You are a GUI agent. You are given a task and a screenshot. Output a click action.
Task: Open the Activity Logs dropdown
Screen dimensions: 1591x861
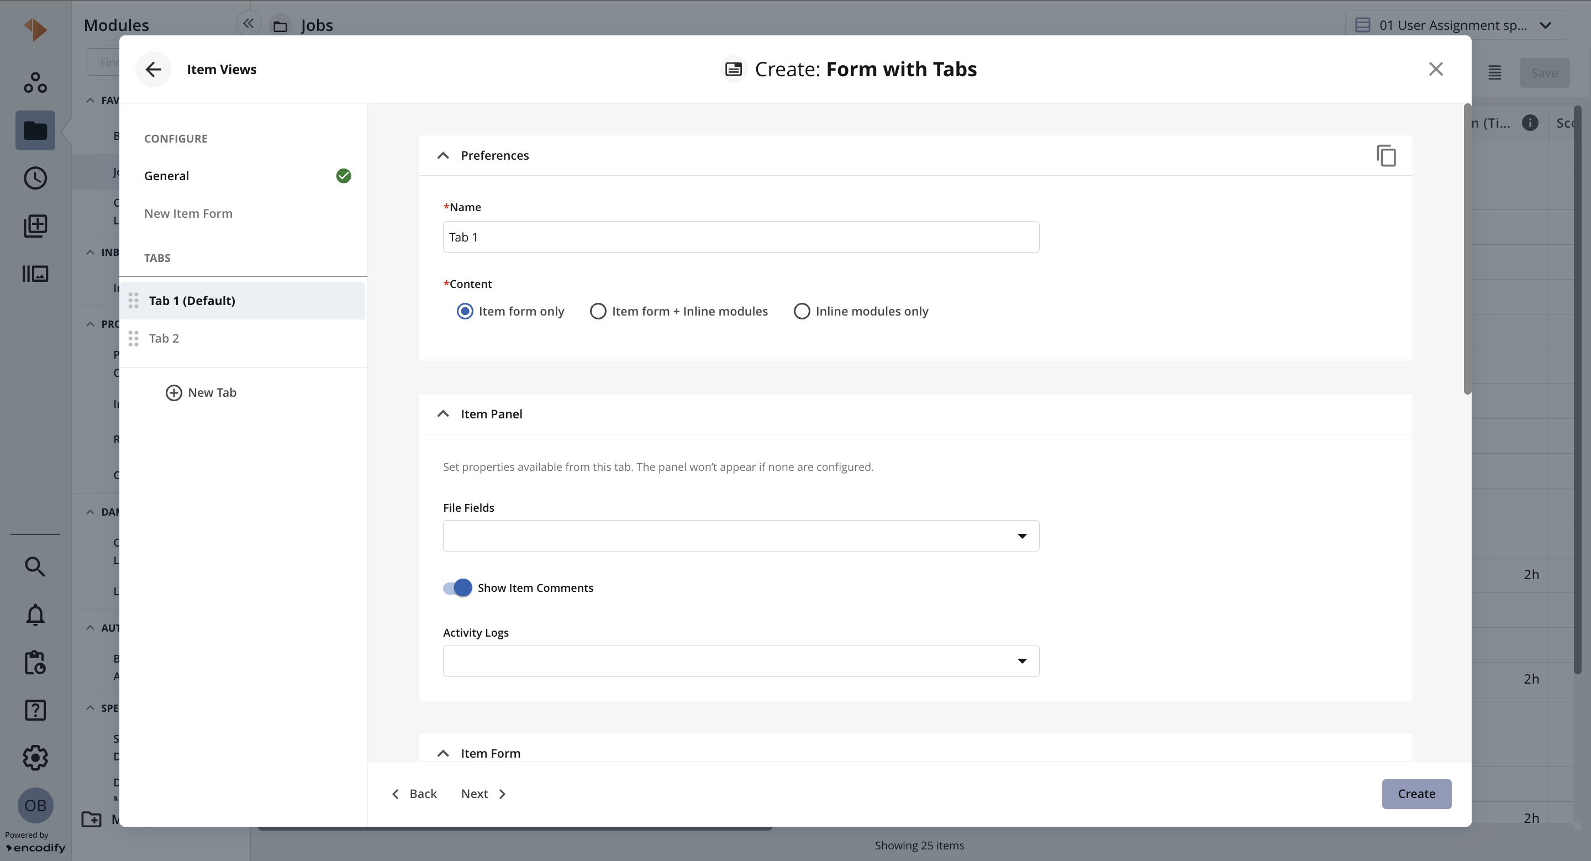740,661
